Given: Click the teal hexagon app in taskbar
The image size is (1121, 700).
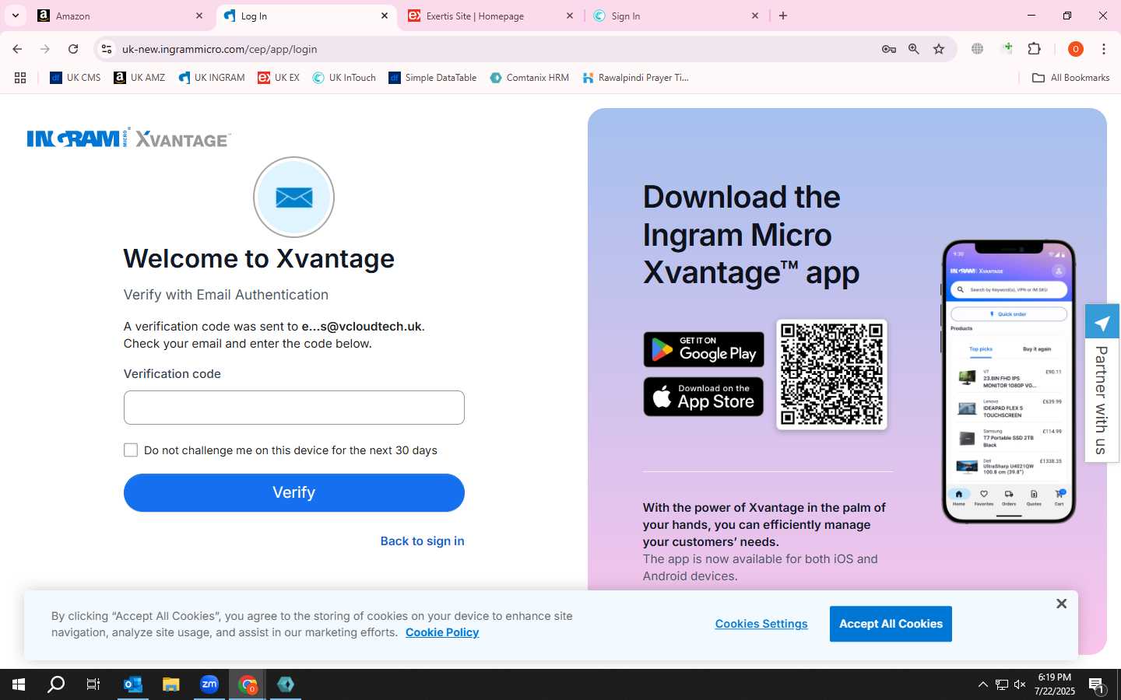Looking at the screenshot, I should tap(286, 684).
